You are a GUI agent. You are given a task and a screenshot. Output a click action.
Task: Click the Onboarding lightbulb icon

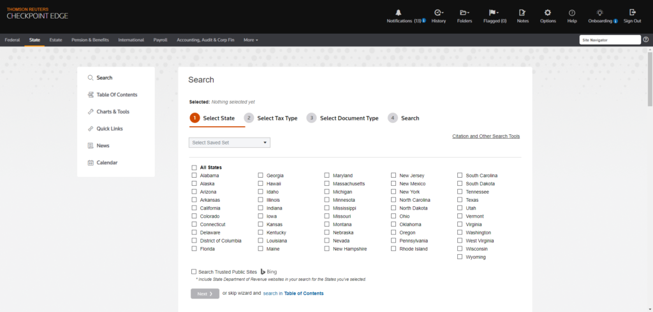click(x=599, y=12)
